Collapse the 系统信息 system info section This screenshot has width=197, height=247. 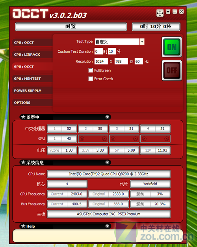click(107, 162)
